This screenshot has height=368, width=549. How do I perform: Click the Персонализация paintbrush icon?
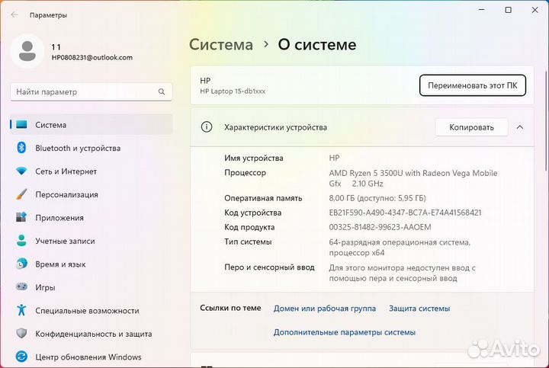21,194
